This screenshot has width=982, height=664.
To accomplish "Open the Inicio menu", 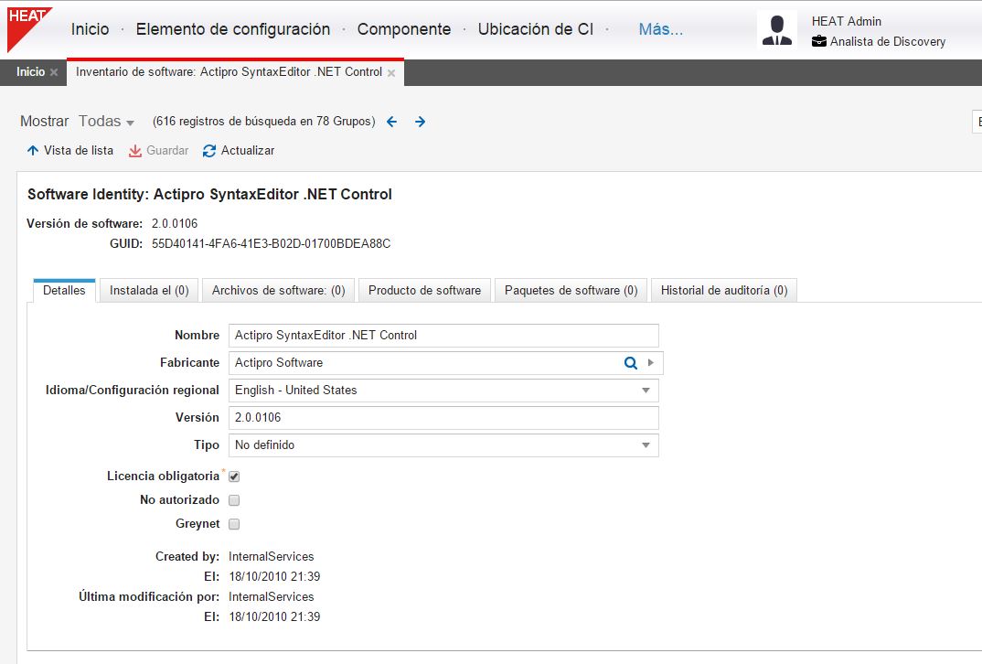I will point(91,29).
